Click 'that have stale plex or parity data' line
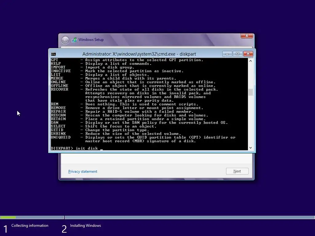315x236 pixels. [x=130, y=100]
